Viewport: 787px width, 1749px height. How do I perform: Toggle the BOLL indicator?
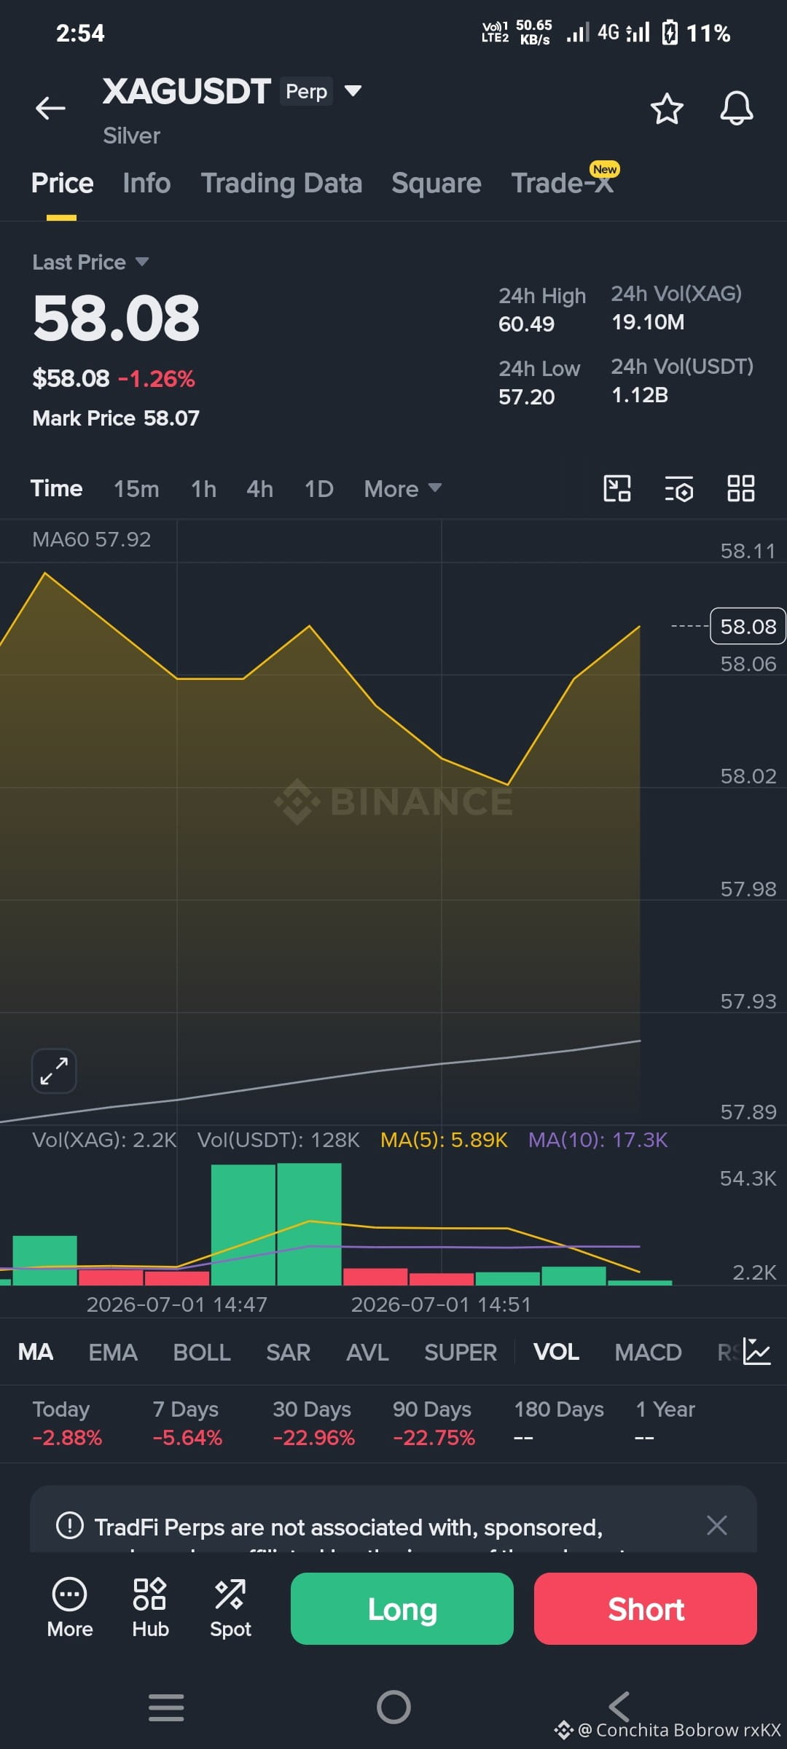(x=202, y=1353)
